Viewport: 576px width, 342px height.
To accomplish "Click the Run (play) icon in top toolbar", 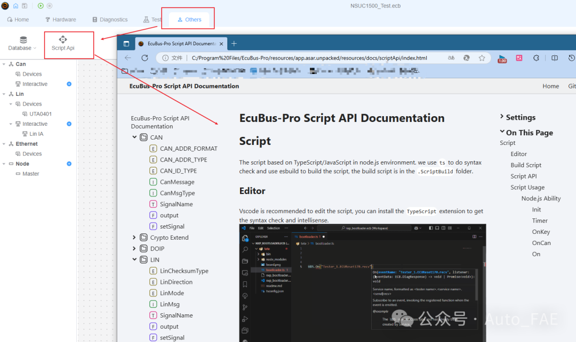I will (x=41, y=6).
